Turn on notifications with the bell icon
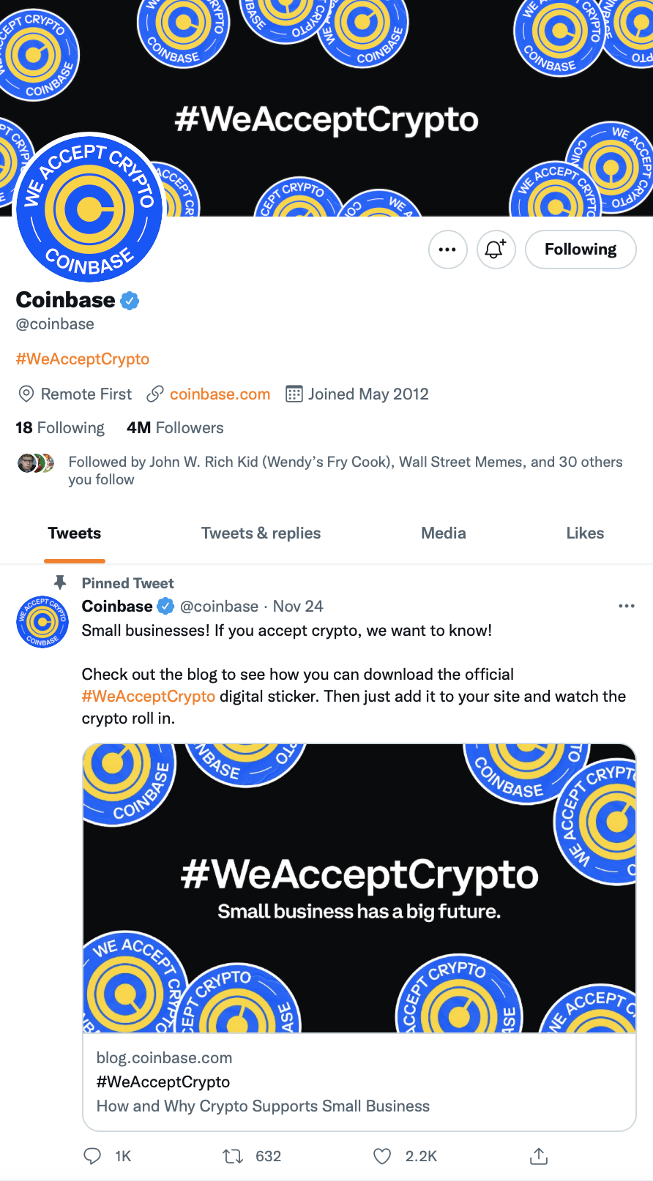The width and height of the screenshot is (653, 1181). pyautogui.click(x=496, y=250)
